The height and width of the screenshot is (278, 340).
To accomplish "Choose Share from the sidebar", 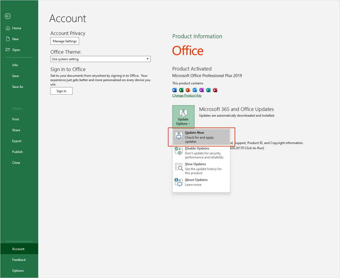I will click(x=16, y=130).
